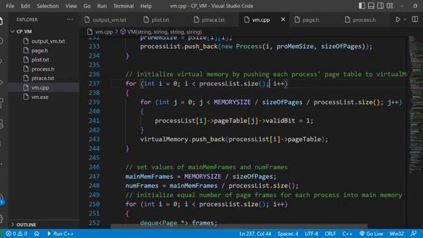Click line number 237 in gutter
Screen dimensions: 423x238
click(94, 84)
